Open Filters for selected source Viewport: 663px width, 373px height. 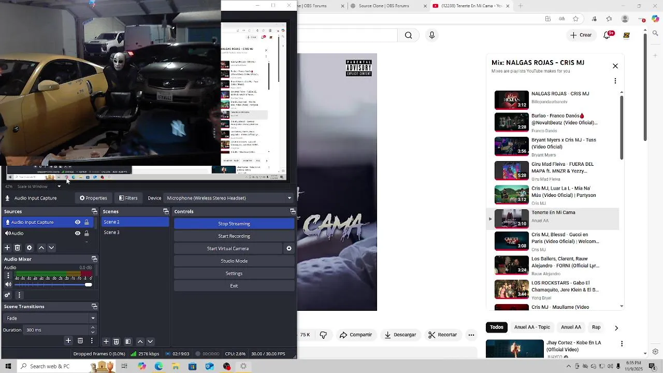click(128, 198)
